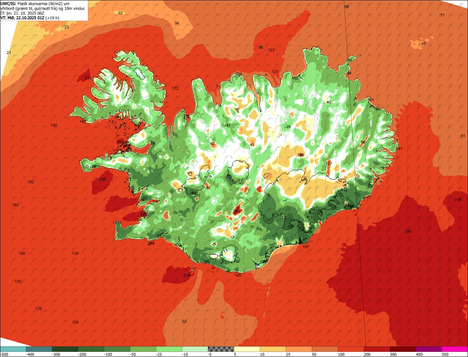Click the dark red legend swatch between 300 and 400
This screenshot has height=357, width=468.
coord(403,349)
